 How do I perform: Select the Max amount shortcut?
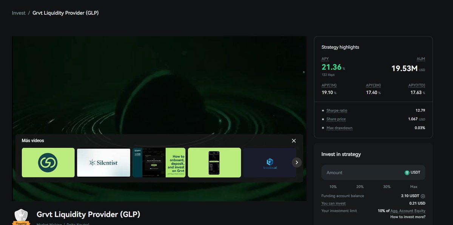(414, 187)
